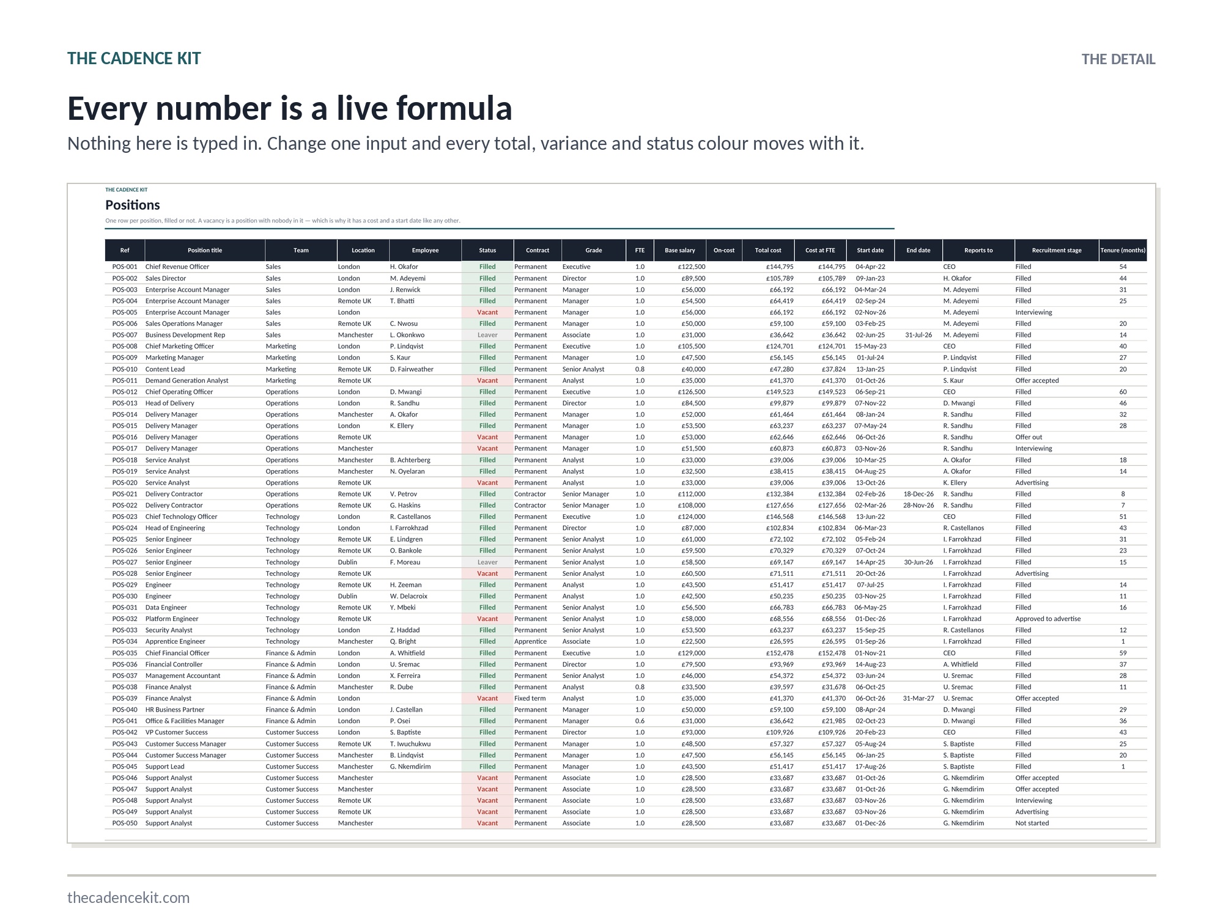Click the Apprentice contract cell for POS-034
The height and width of the screenshot is (917, 1223).
point(530,641)
